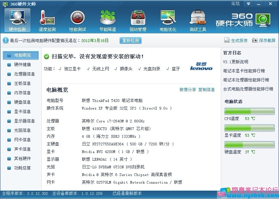This screenshot has width=279, height=199.
Task: Click the Windows XP operating system text
Action: click(x=127, y=108)
